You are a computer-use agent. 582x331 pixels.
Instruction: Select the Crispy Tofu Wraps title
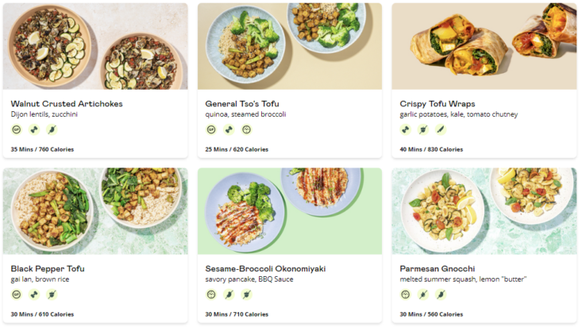(439, 103)
